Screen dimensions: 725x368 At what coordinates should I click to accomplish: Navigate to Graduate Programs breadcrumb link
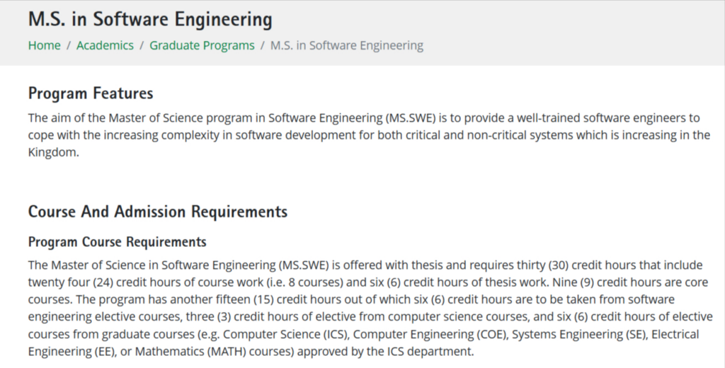[202, 45]
